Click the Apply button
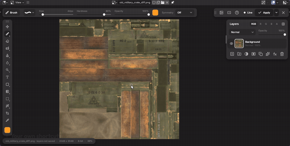 click(264, 13)
